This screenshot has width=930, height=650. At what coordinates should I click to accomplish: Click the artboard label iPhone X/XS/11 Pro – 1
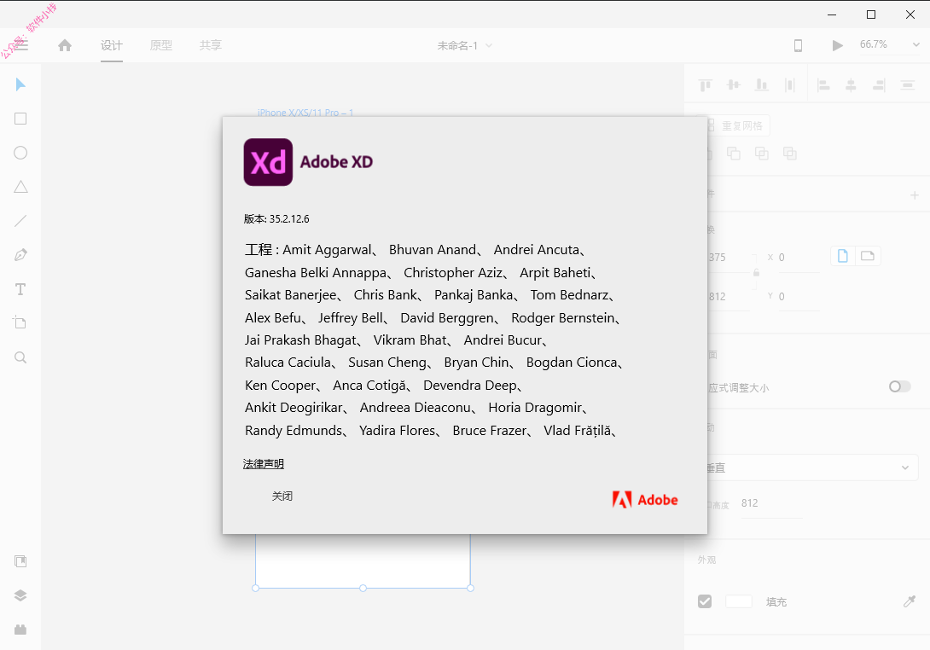tap(305, 112)
